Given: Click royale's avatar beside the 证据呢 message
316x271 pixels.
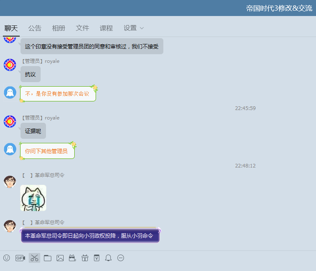Looking at the screenshot, I should click(x=10, y=122).
